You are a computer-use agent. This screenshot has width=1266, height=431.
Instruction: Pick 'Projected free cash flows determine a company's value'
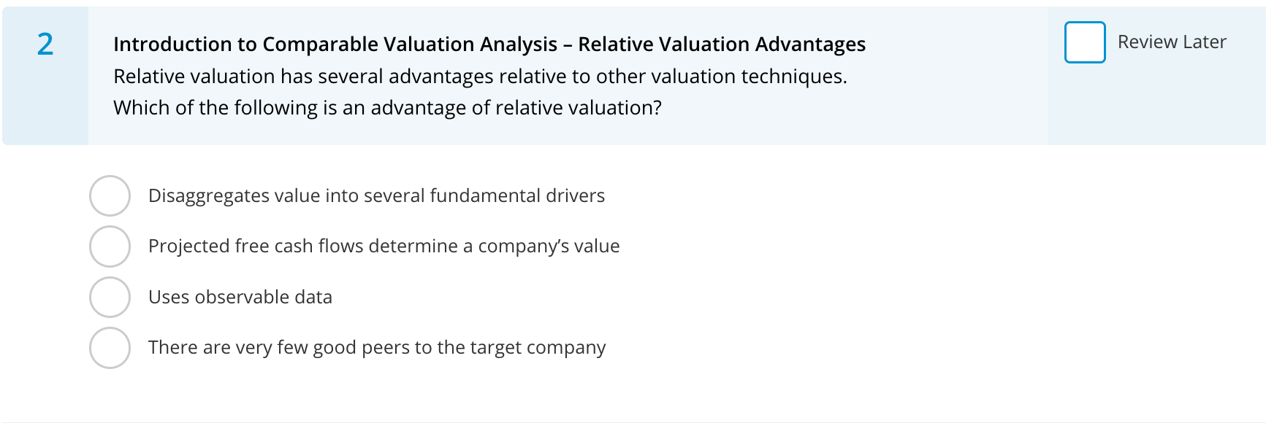(x=110, y=246)
